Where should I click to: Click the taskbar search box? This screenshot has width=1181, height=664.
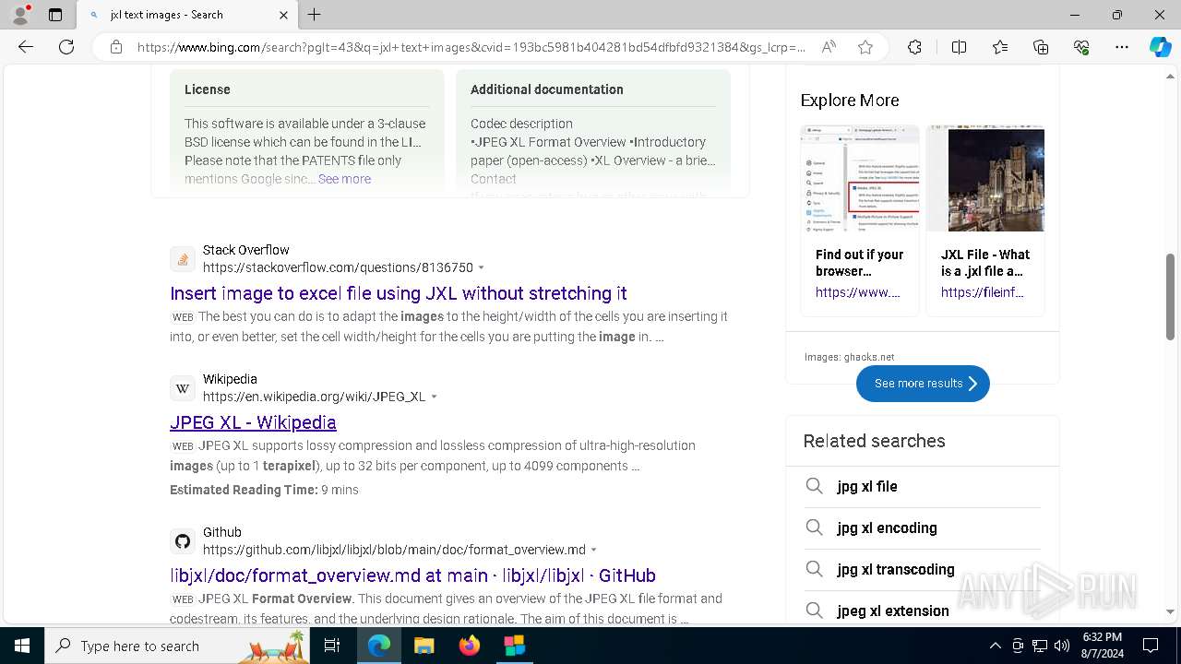179,646
